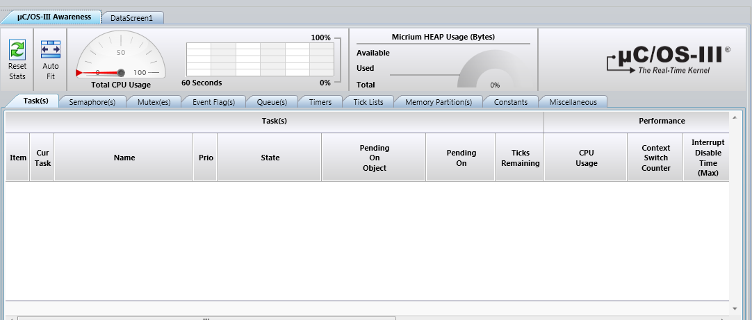
Task: Click the vertical scrollbar up arrow
Action: tap(735, 117)
